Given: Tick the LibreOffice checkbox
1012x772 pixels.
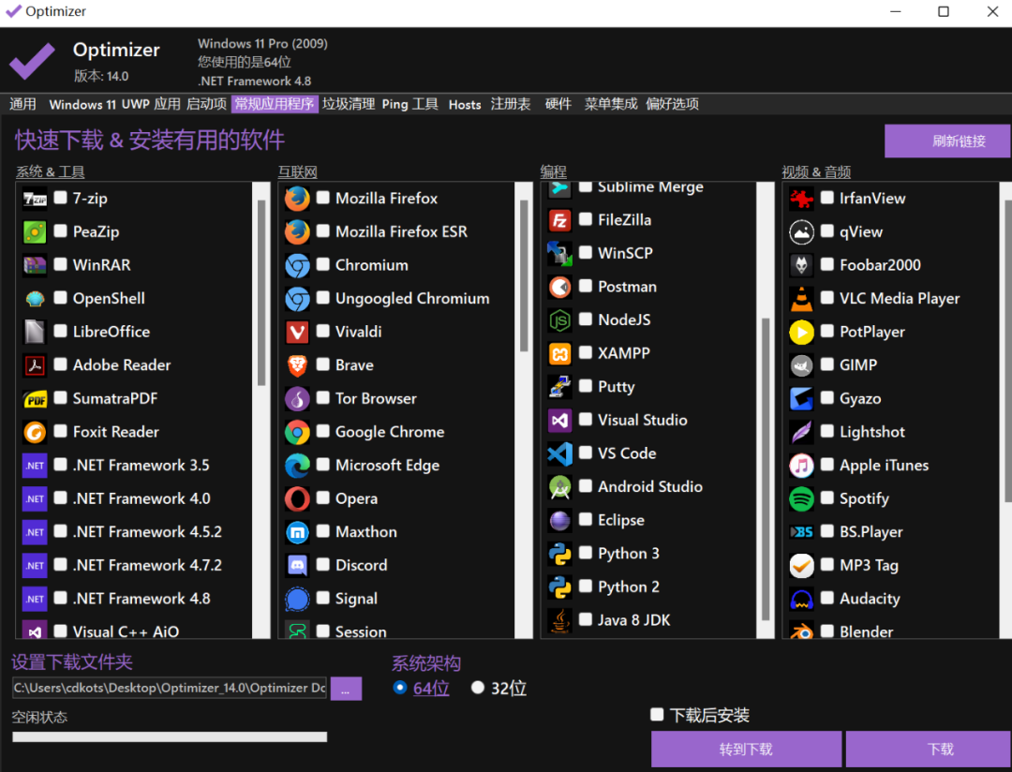Looking at the screenshot, I should pos(61,331).
